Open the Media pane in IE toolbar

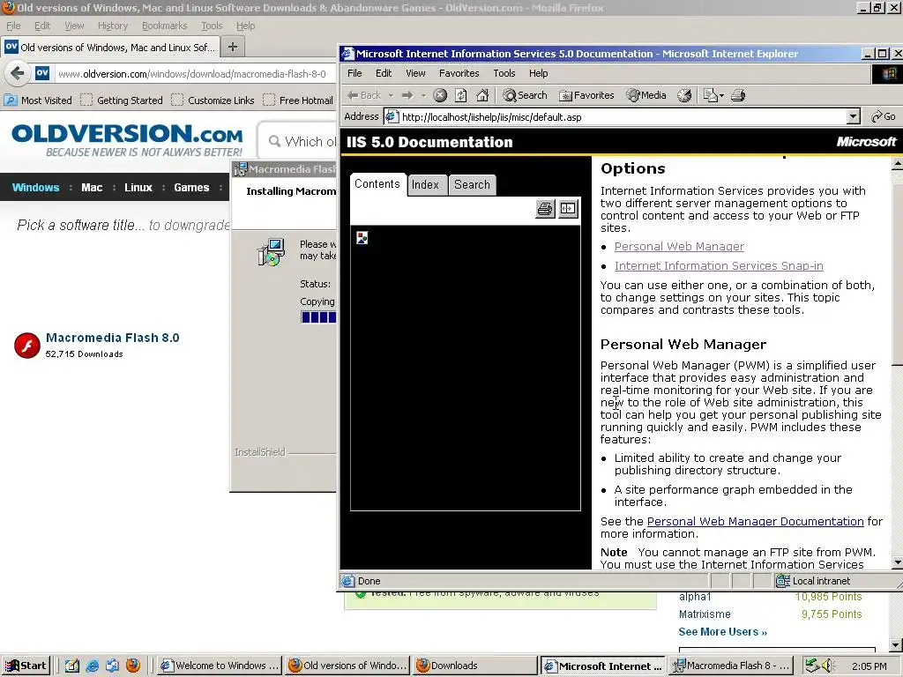[646, 95]
